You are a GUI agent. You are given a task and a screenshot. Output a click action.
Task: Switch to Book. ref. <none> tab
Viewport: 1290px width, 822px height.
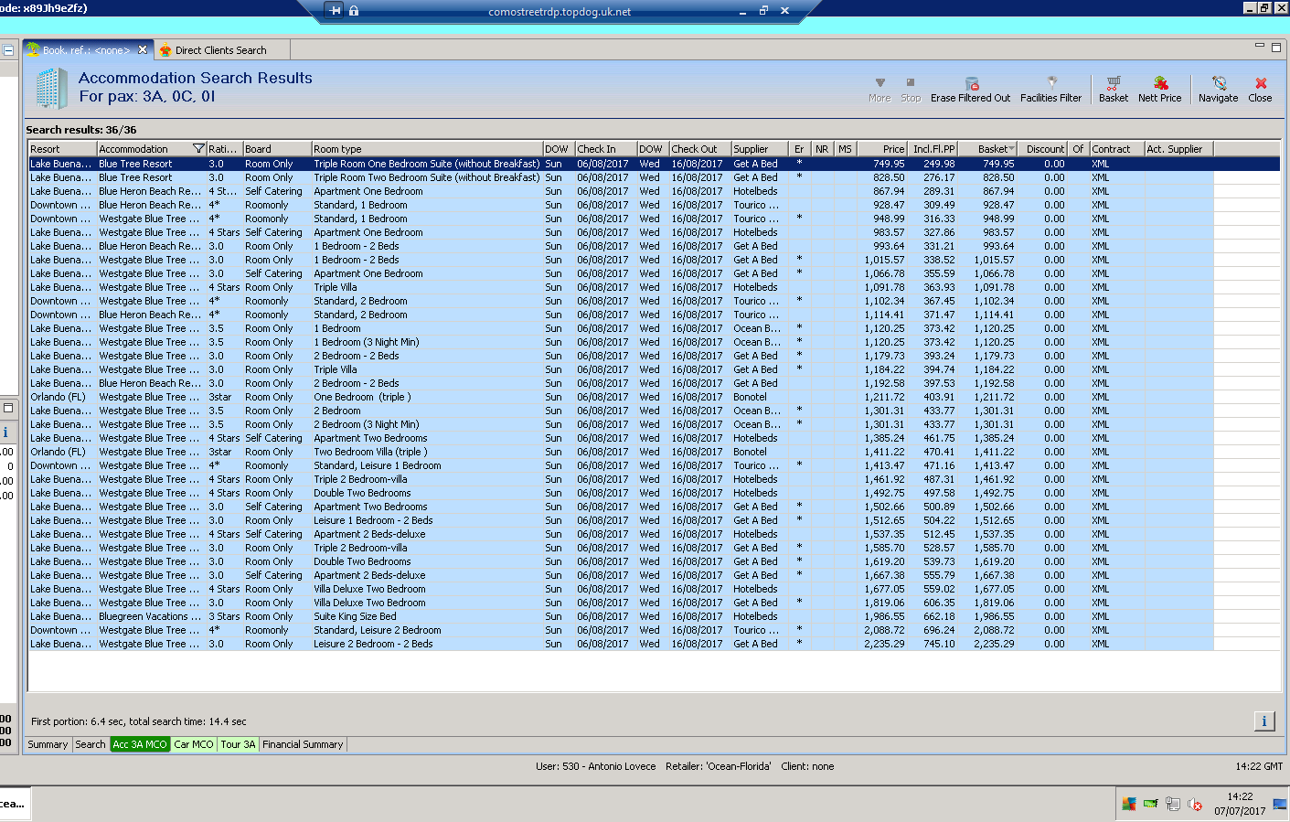coord(87,50)
